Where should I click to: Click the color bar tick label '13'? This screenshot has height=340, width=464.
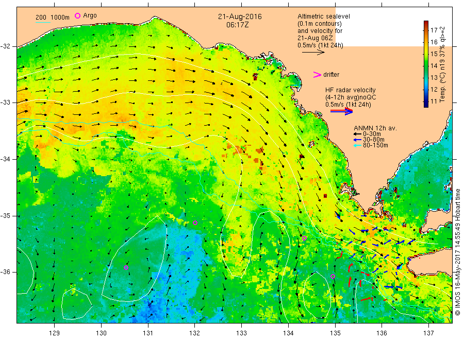pos(434,78)
